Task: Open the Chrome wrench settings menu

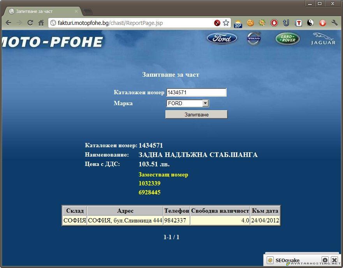Action: point(334,23)
